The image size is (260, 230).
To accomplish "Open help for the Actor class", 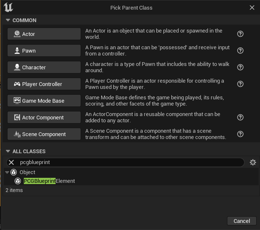I will [240, 34].
